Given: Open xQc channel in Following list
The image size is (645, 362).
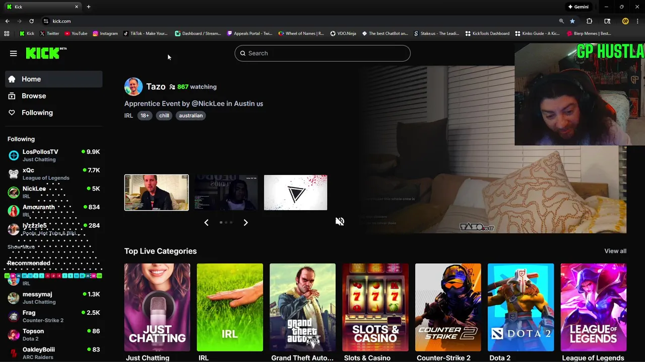Looking at the screenshot, I should pos(54,173).
